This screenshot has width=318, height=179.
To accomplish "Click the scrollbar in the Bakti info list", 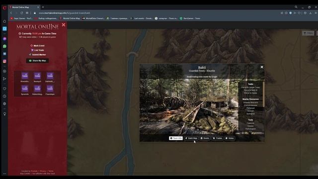I will coord(264,94).
